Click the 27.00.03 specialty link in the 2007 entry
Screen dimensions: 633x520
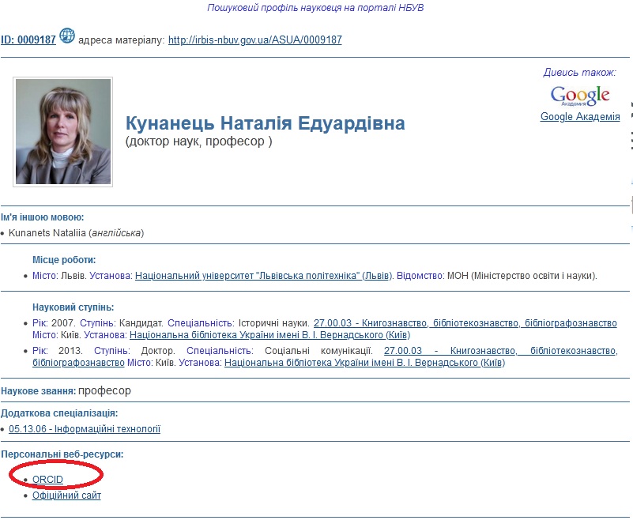(465, 323)
